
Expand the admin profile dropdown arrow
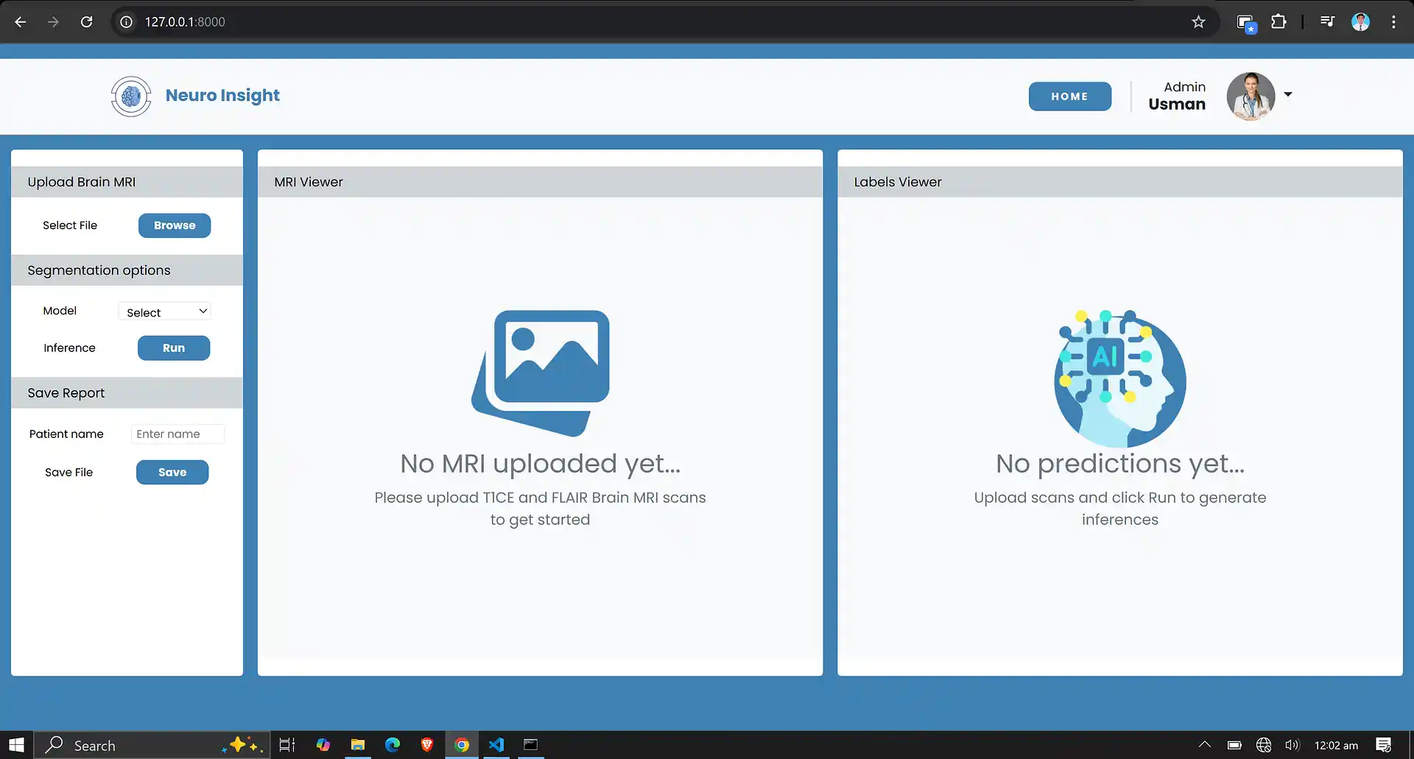[1288, 94]
